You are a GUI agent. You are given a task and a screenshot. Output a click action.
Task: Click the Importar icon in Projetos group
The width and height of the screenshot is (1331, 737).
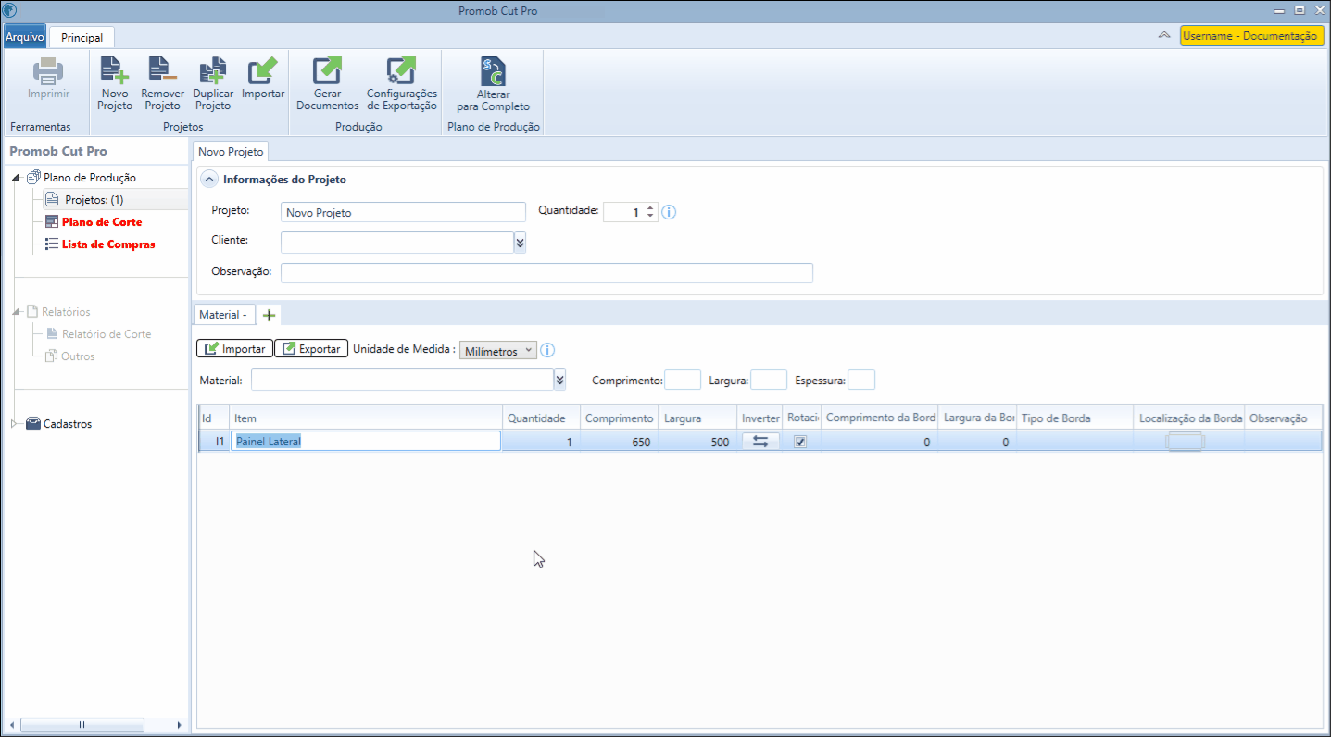pyautogui.click(x=263, y=71)
